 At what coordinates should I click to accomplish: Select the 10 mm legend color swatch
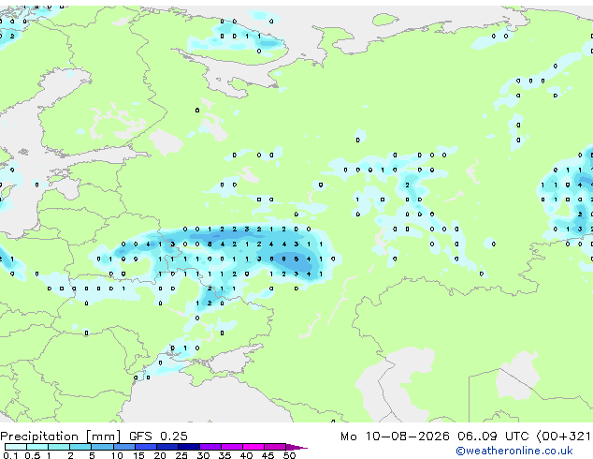(123, 447)
